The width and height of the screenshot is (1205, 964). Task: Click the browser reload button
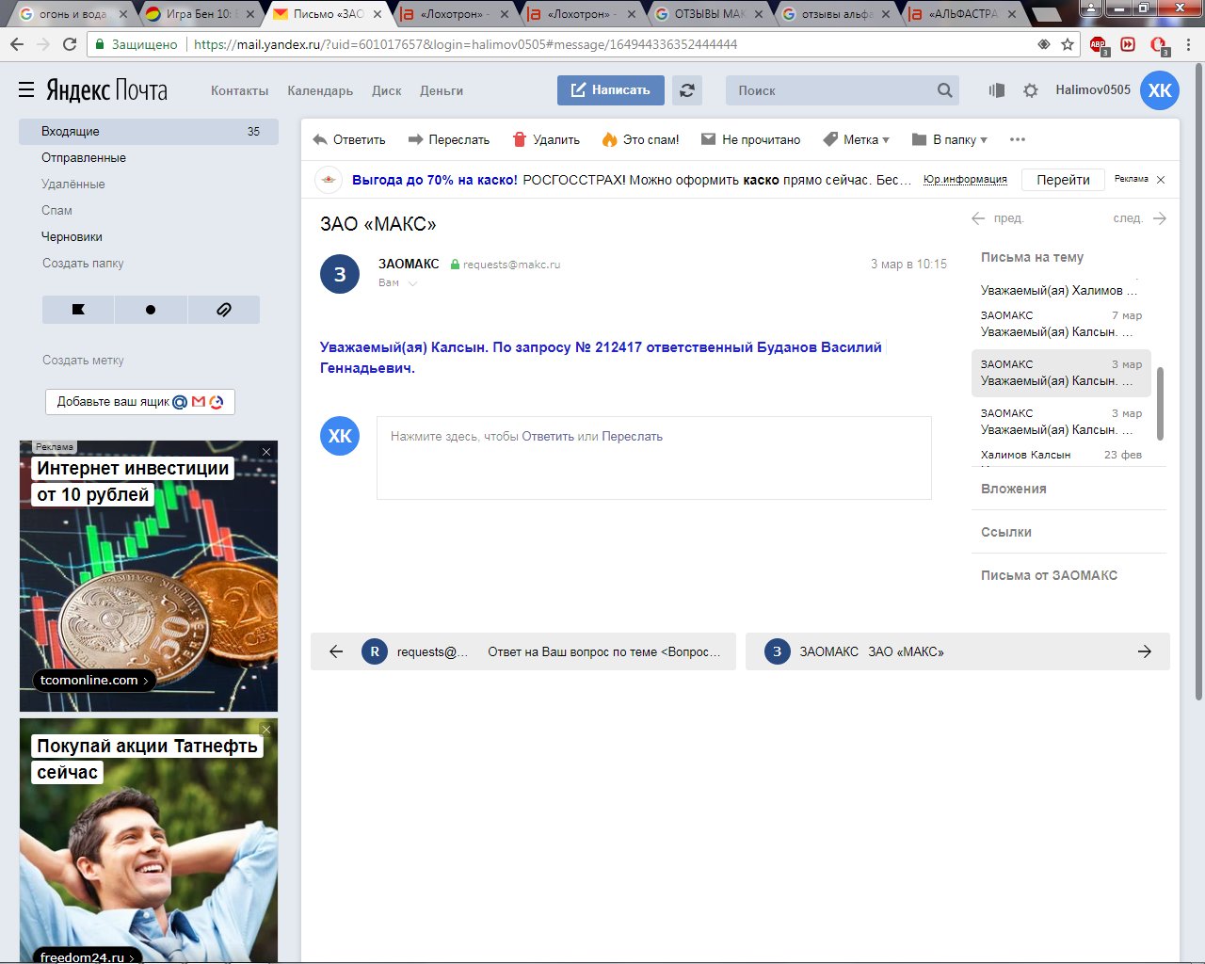point(70,44)
